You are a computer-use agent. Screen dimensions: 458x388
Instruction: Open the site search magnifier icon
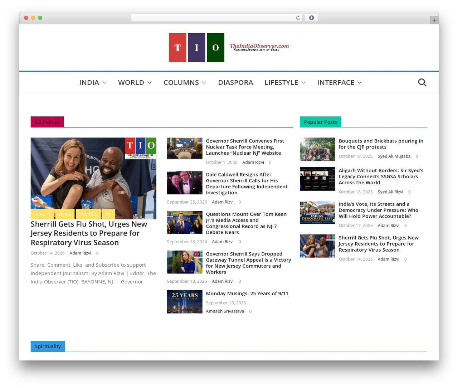422,82
